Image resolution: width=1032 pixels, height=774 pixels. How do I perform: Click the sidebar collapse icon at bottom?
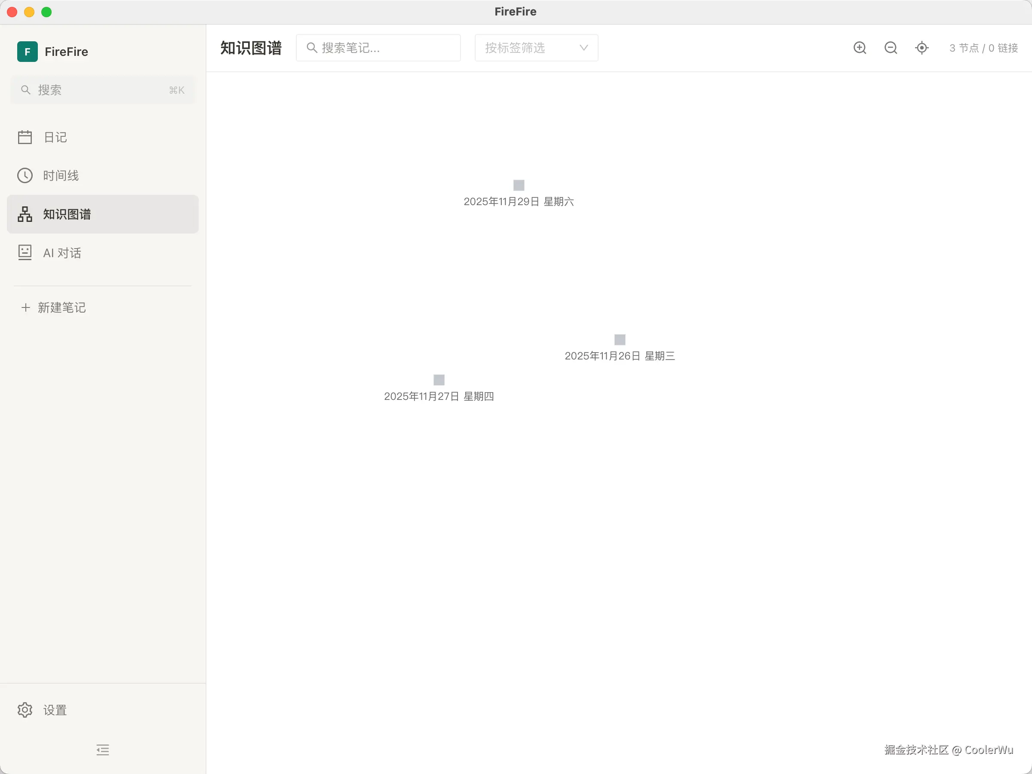[103, 749]
